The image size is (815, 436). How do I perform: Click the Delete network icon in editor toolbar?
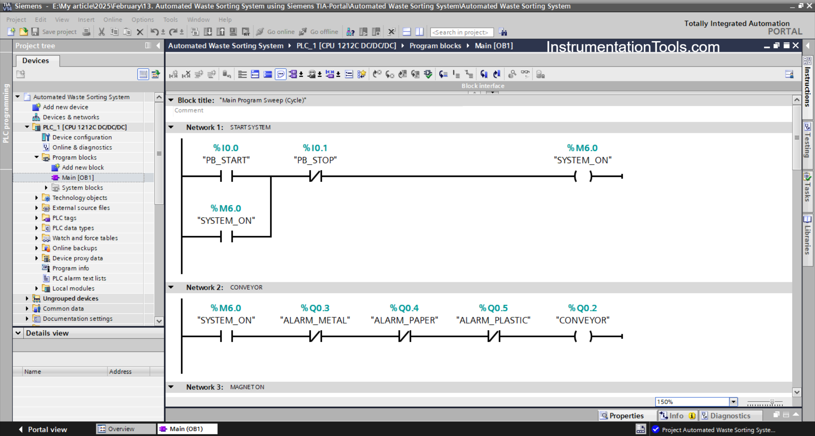click(186, 74)
